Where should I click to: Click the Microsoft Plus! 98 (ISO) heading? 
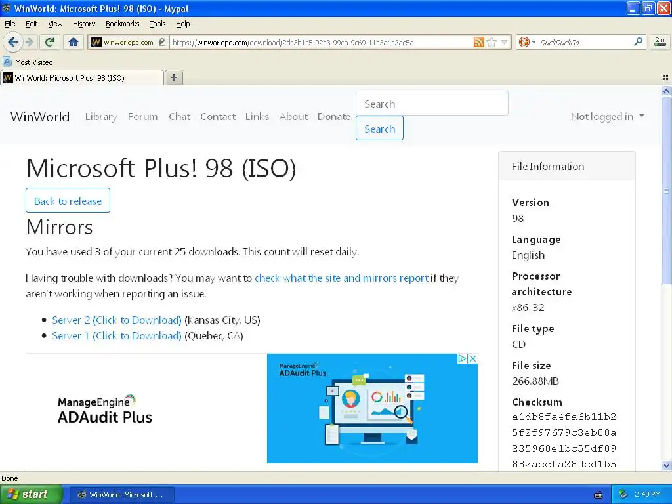(x=161, y=168)
